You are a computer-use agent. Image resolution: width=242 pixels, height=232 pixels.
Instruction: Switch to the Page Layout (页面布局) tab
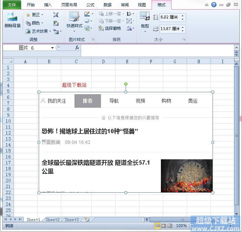69,5
